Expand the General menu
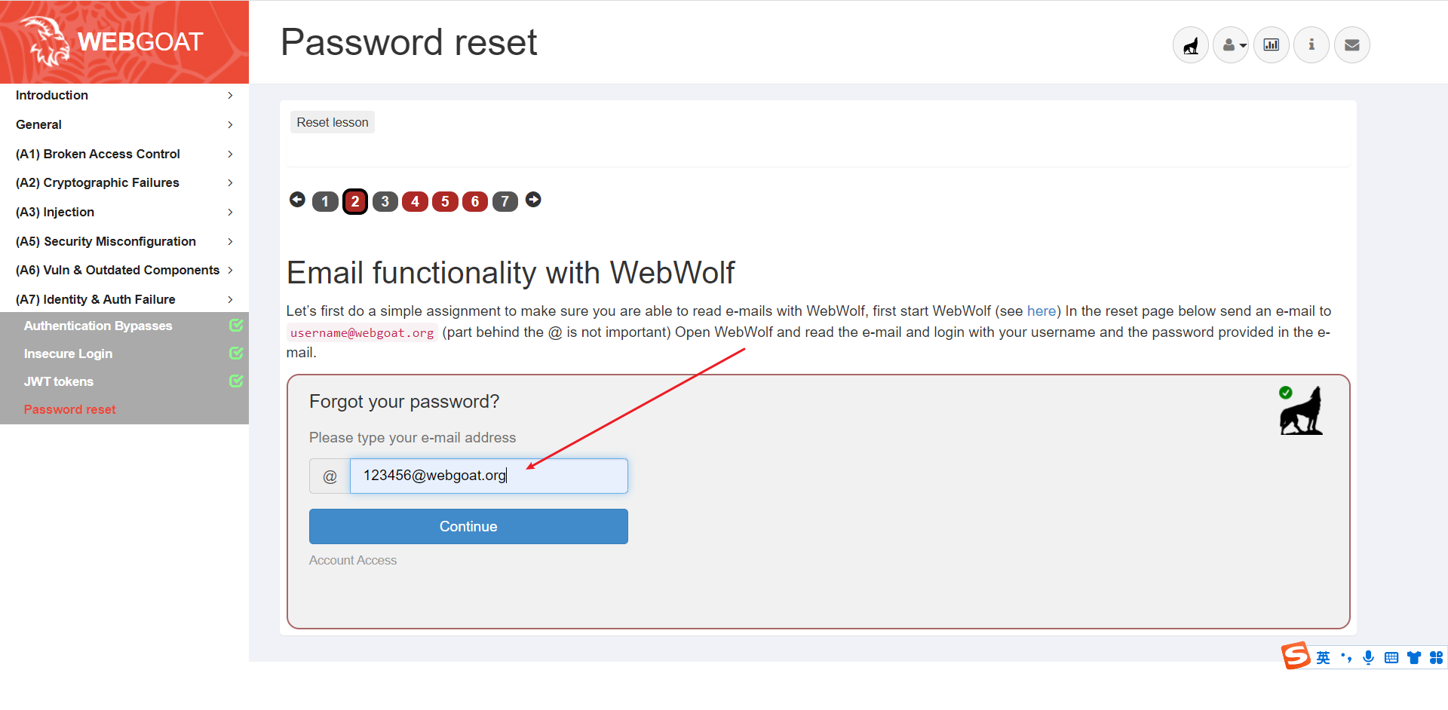Image resolution: width=1448 pixels, height=710 pixels. click(124, 124)
